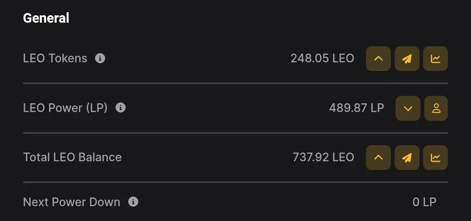The image size is (471, 221).
Task: Delegate LEO Power using the person icon
Action: coord(436,109)
